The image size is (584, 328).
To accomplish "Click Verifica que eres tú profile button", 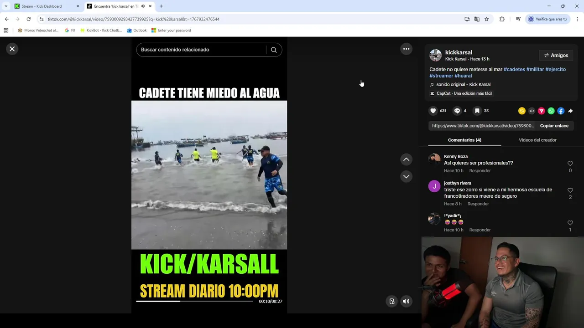I will tap(548, 19).
